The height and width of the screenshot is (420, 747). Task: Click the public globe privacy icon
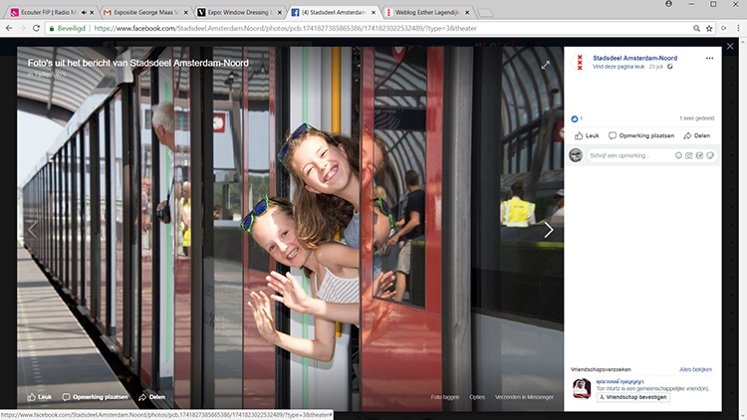coord(670,67)
